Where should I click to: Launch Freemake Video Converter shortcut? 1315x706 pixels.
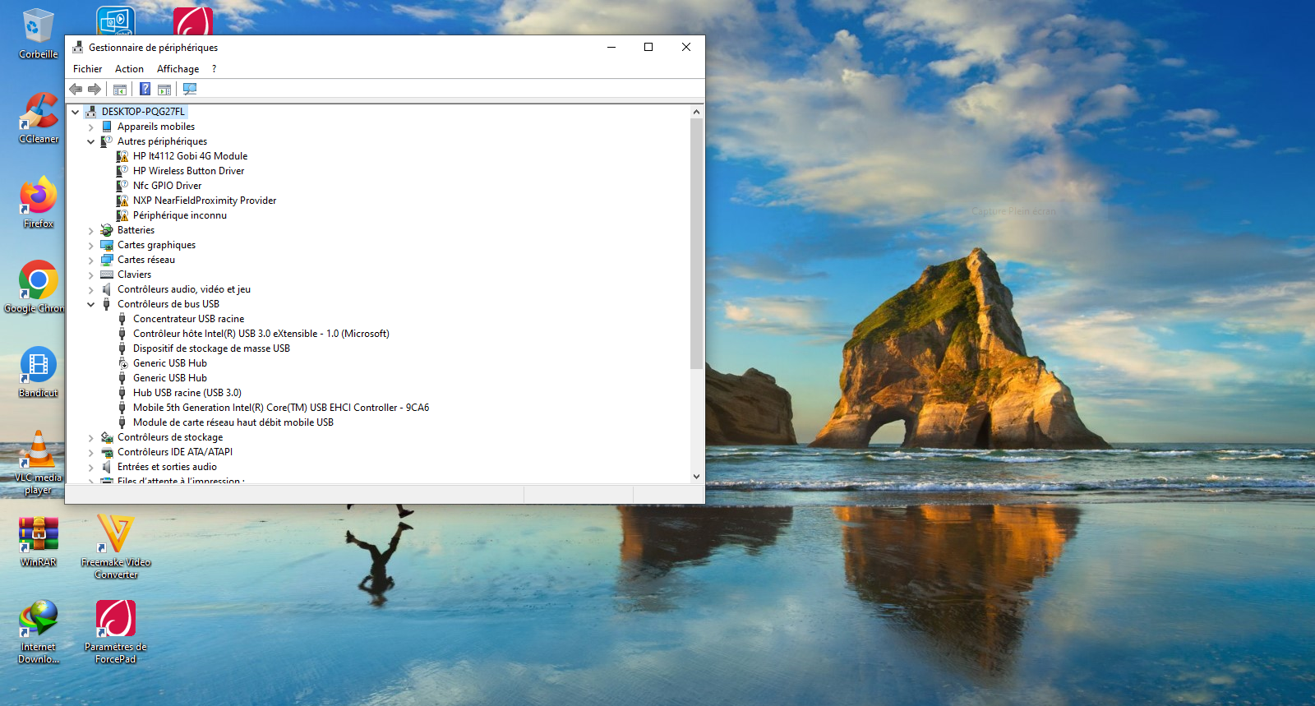[x=116, y=547]
